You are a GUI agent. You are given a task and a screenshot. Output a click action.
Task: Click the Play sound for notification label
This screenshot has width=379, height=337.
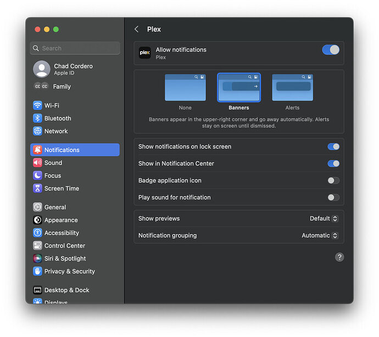coord(174,197)
